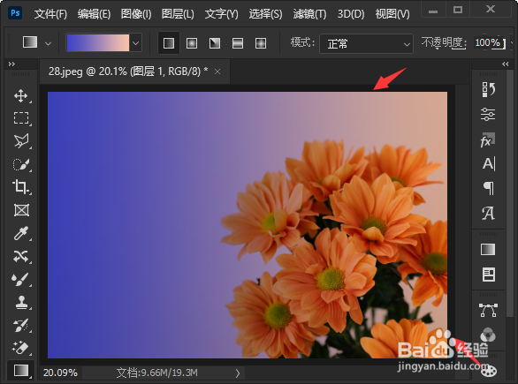Select the Eyedropper tool

[x=21, y=233]
